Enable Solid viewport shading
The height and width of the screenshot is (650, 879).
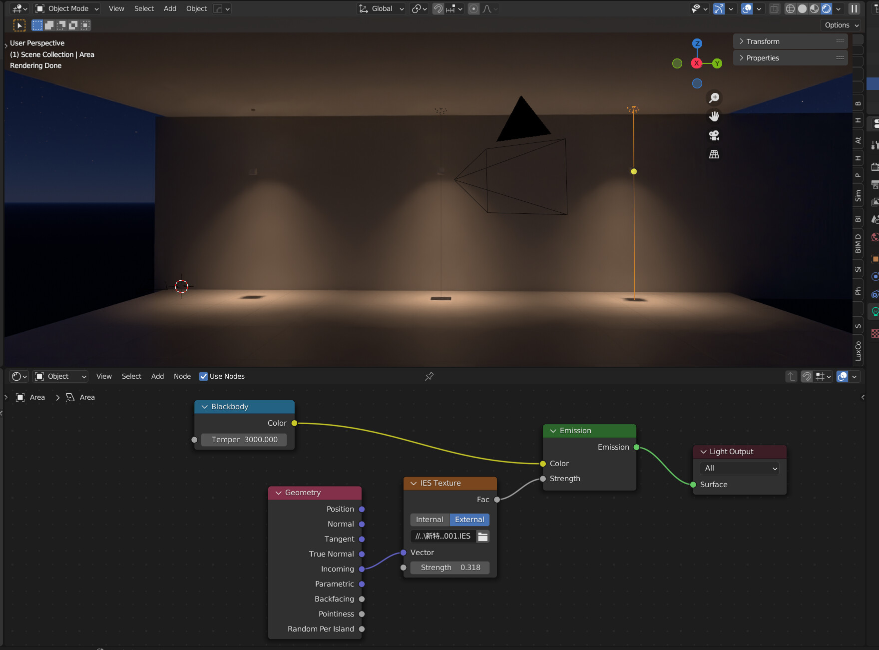click(x=803, y=8)
